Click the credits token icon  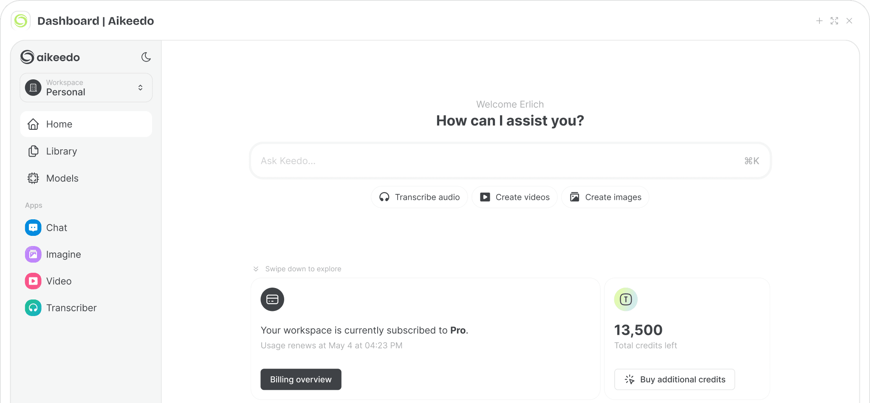tap(626, 299)
